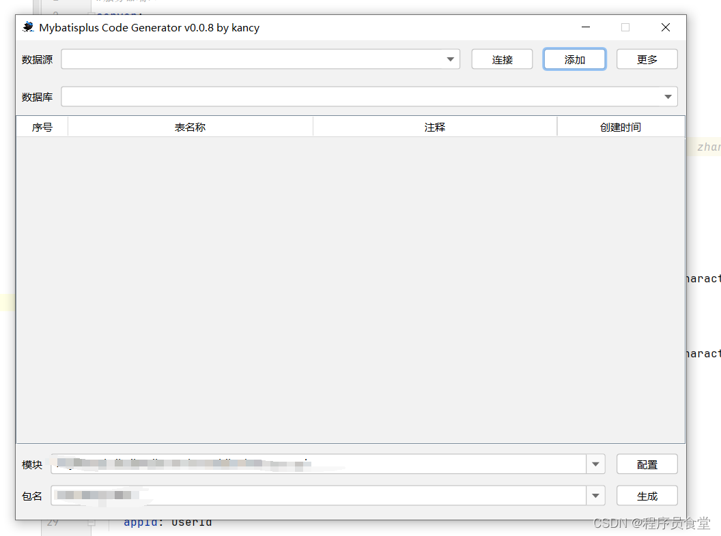721x536 pixels.
Task: Click inside the 包名 package input field
Action: [307, 496]
